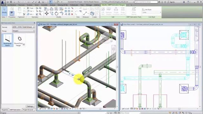Click the Cope tool in Geometry panel
203x114 pixels.
tap(30, 8)
